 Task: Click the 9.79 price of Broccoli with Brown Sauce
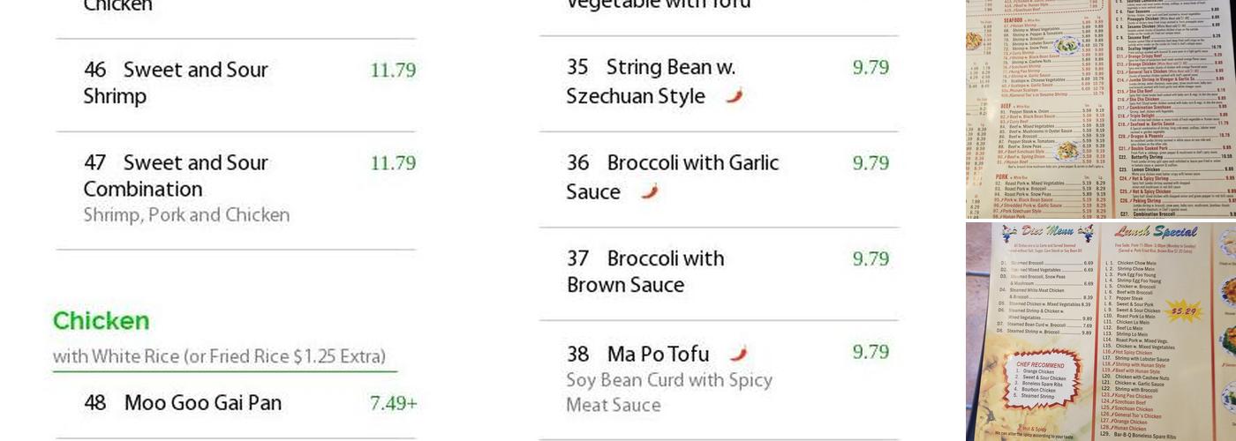870,258
